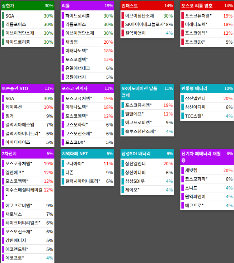Select the 2차전지 theme header
This screenshot has height=263, width=234.
tap(28, 154)
